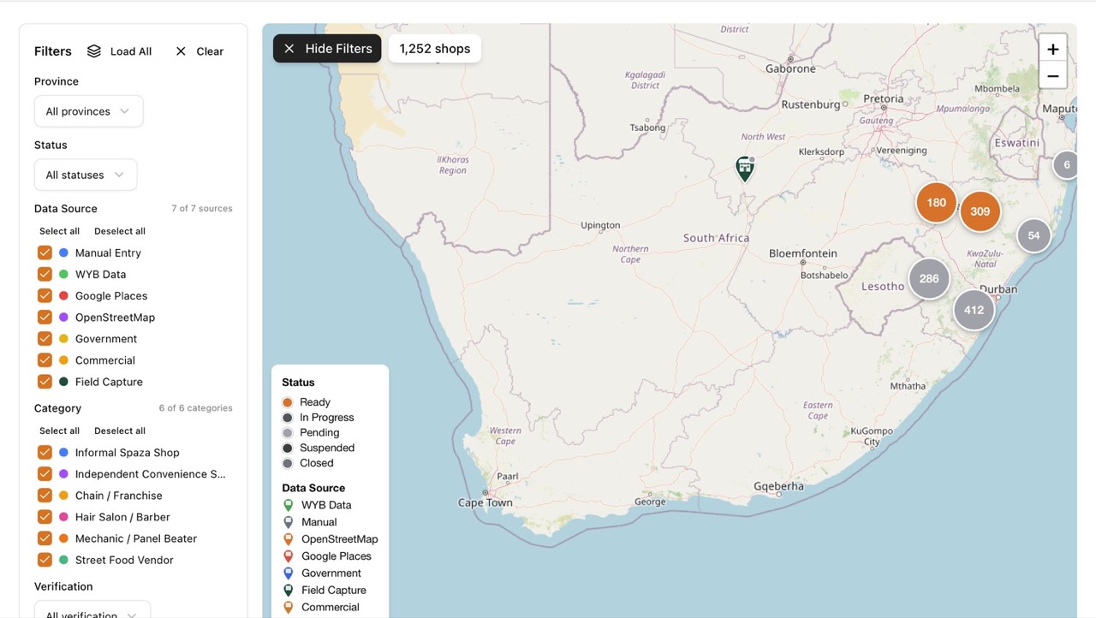Open the All provinces dropdown
The width and height of the screenshot is (1096, 618).
(x=88, y=111)
